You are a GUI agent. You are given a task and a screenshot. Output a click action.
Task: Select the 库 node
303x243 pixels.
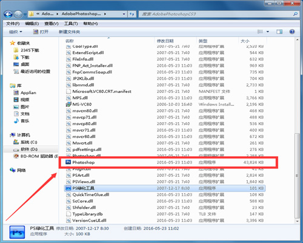click(16, 86)
